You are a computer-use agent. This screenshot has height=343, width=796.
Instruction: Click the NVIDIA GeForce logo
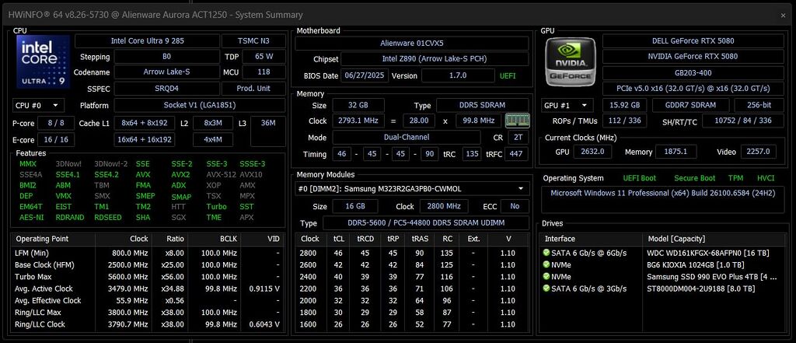571,61
